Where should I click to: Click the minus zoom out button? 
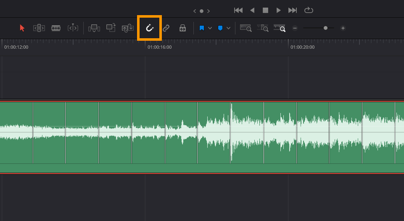[295, 28]
